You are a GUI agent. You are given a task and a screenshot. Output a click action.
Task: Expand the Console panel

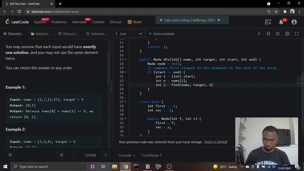[x=127, y=155]
